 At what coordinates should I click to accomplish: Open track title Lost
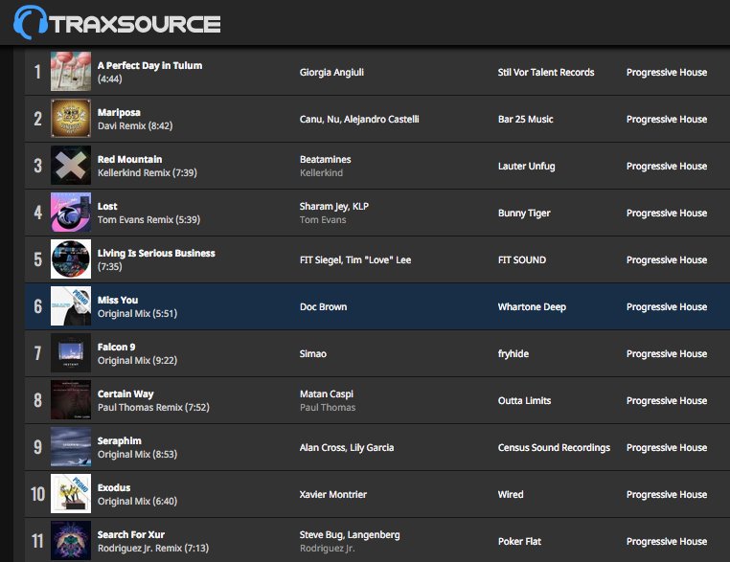pos(107,207)
